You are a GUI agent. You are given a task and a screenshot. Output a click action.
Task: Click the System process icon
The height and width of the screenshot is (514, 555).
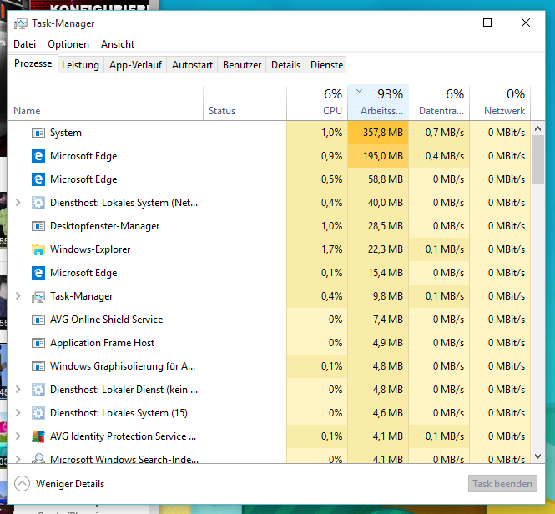38,133
